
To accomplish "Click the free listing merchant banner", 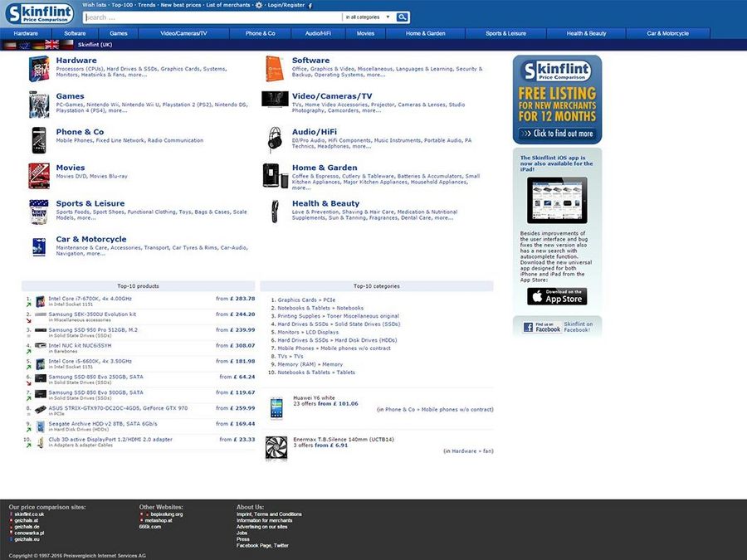I will (557, 100).
